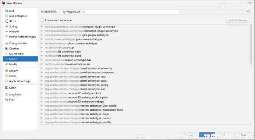Select the Quarkus module icon
This screenshot has width=255, height=140.
pos(7,48)
